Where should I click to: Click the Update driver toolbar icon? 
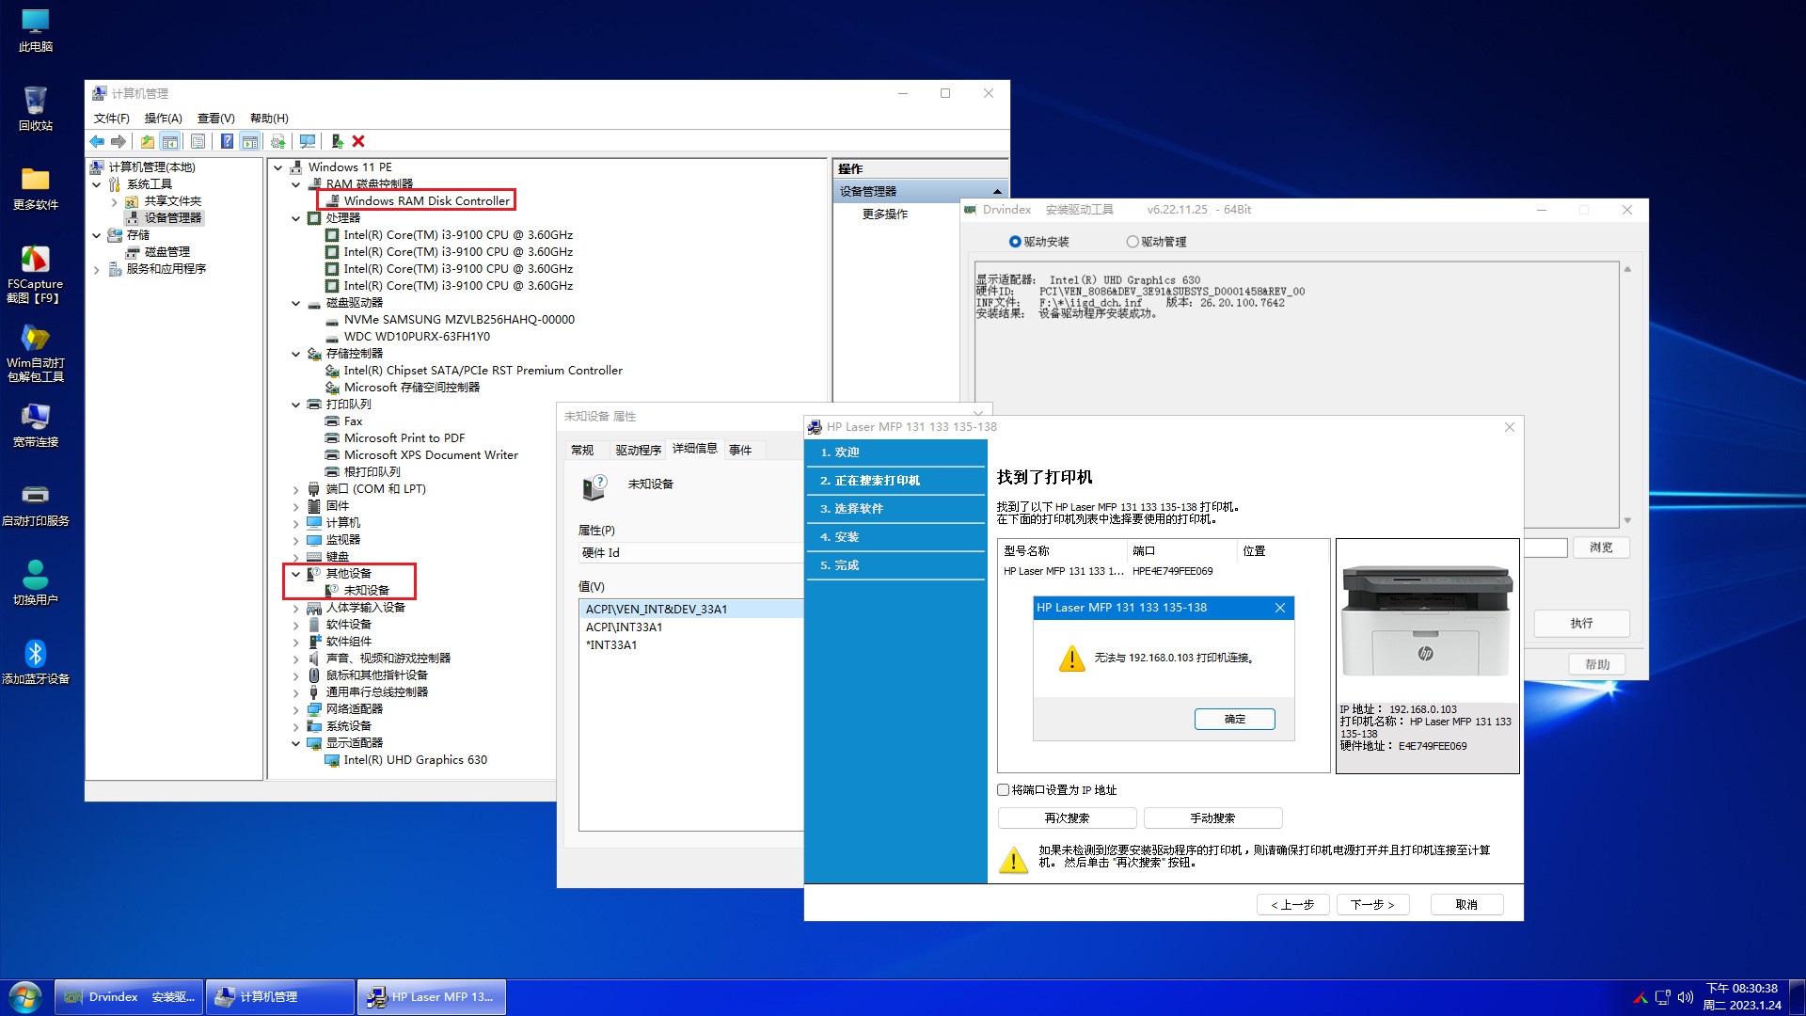277,141
